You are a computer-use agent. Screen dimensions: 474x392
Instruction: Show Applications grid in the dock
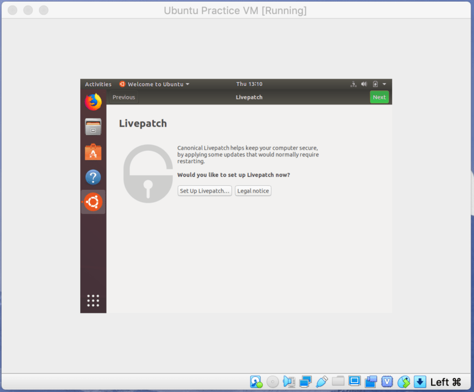(x=93, y=300)
